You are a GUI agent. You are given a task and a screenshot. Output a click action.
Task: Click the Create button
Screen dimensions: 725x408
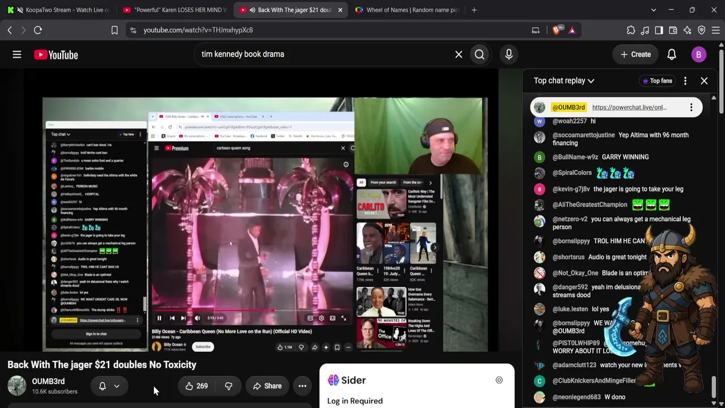[x=635, y=54]
